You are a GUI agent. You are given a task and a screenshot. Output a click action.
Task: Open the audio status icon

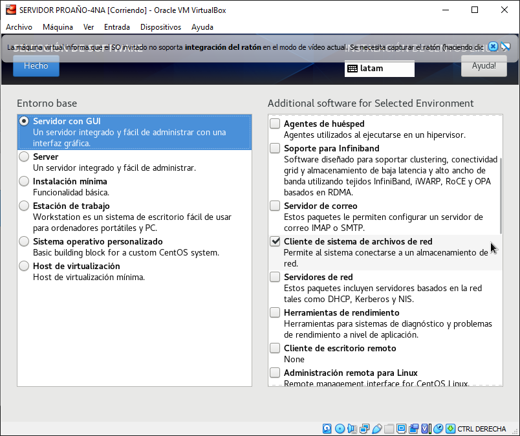point(351,428)
